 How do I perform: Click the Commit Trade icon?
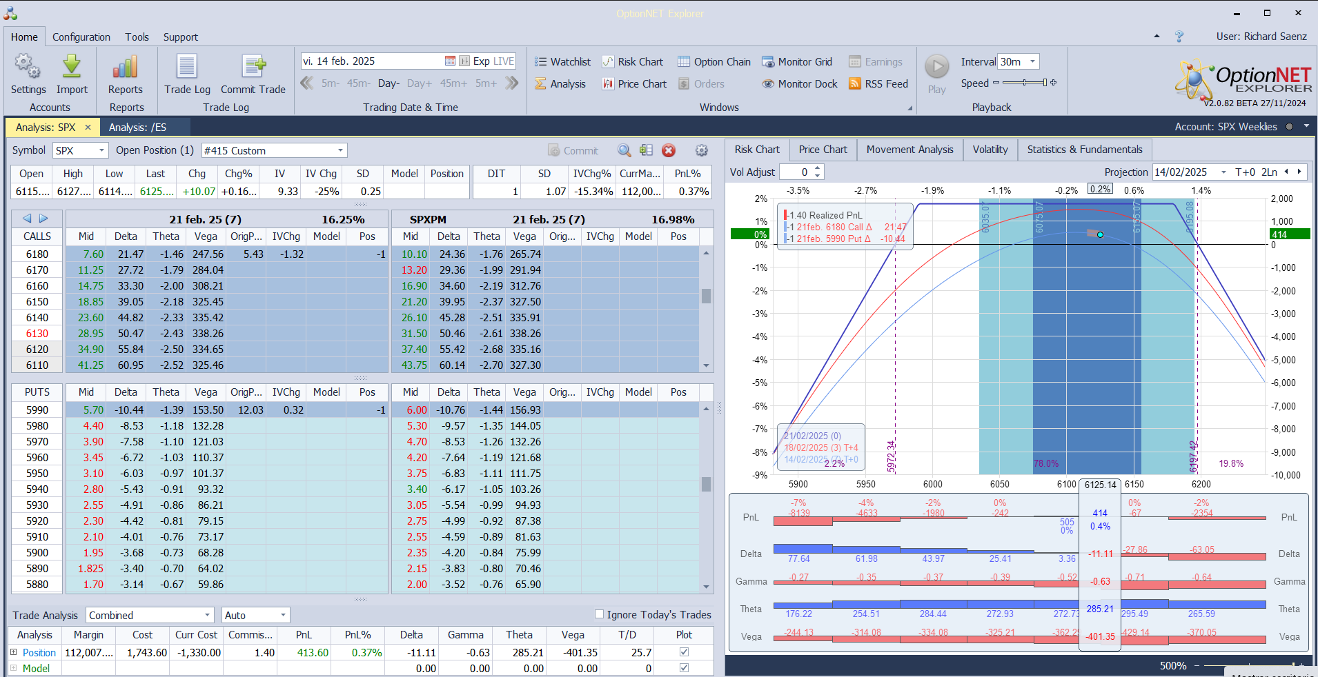253,67
